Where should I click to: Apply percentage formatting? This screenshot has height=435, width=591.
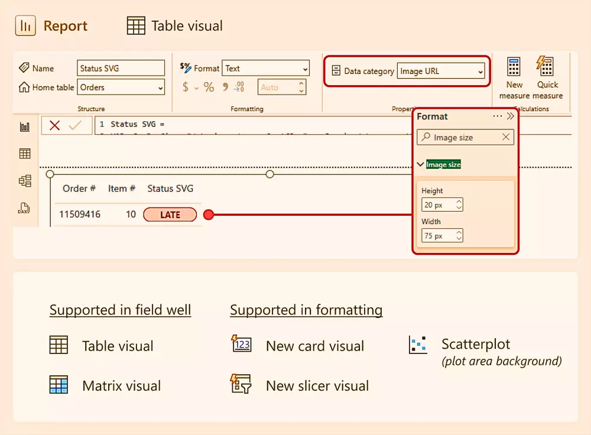[208, 87]
